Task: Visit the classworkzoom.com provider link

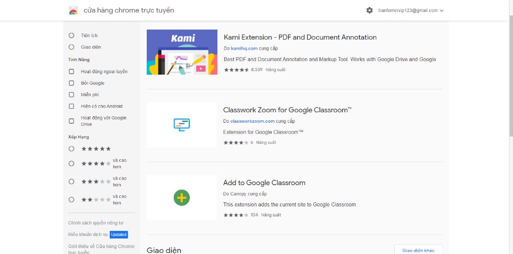Action: click(x=252, y=121)
